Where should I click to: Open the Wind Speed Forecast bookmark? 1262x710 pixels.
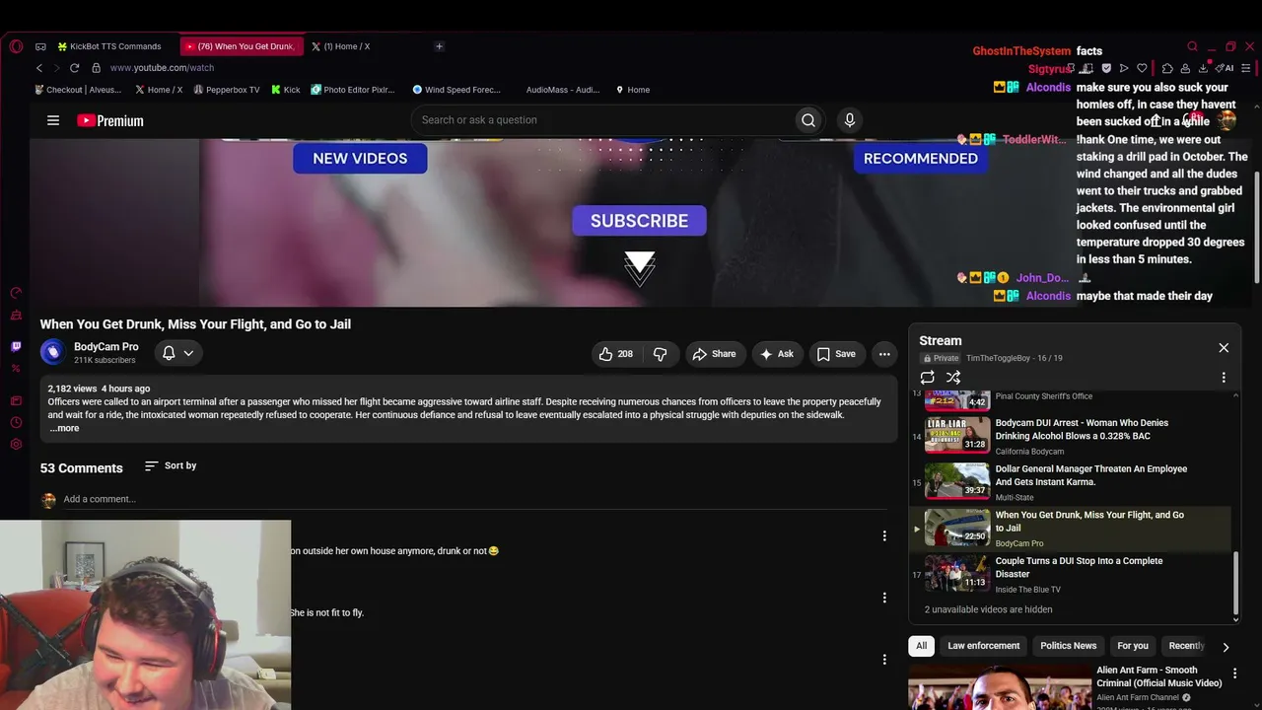coord(456,90)
